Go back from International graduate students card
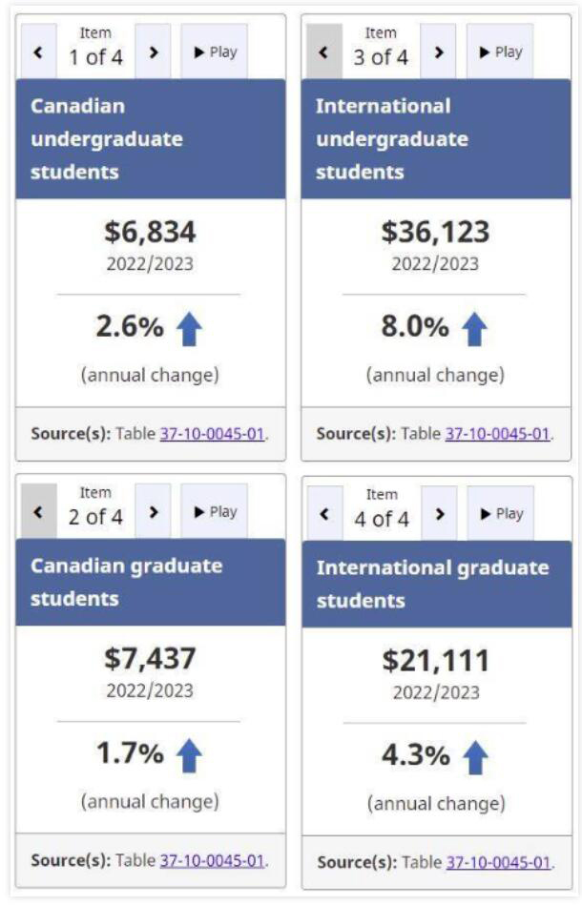 pyautogui.click(x=324, y=514)
